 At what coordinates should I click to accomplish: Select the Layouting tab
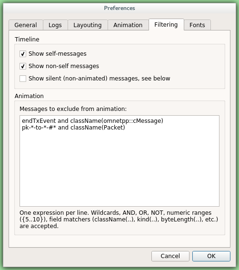point(88,25)
